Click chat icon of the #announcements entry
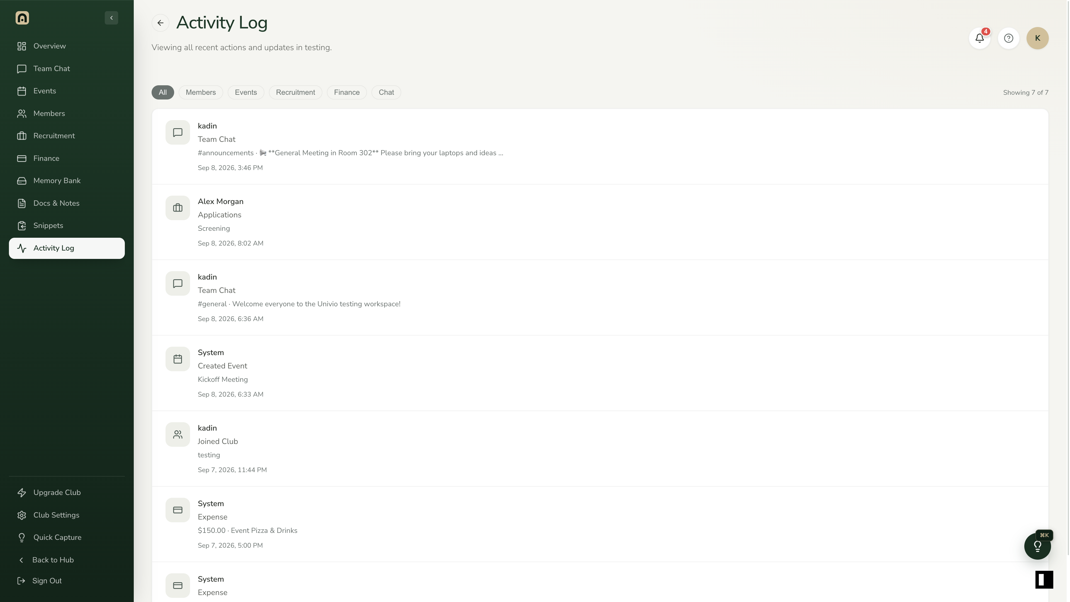Image resolution: width=1070 pixels, height=602 pixels. pyautogui.click(x=178, y=133)
